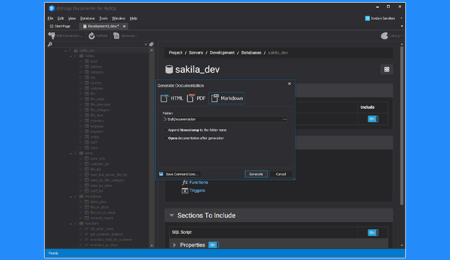Open the Database menu
The width and height of the screenshot is (450, 260).
point(87,18)
